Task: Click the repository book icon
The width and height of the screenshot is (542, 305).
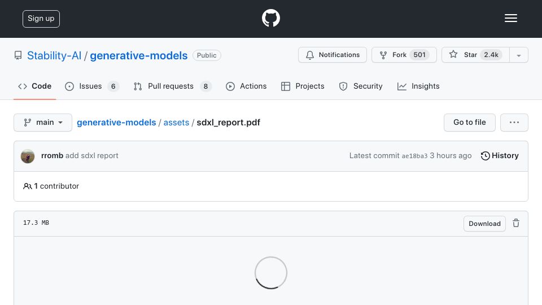Action: point(18,55)
